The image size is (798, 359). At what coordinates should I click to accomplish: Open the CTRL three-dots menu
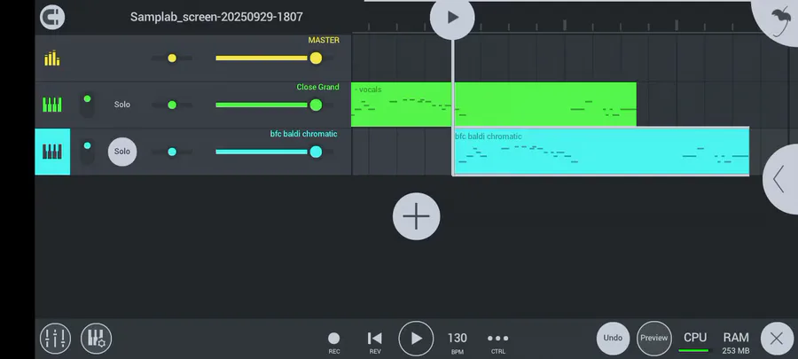(497, 341)
